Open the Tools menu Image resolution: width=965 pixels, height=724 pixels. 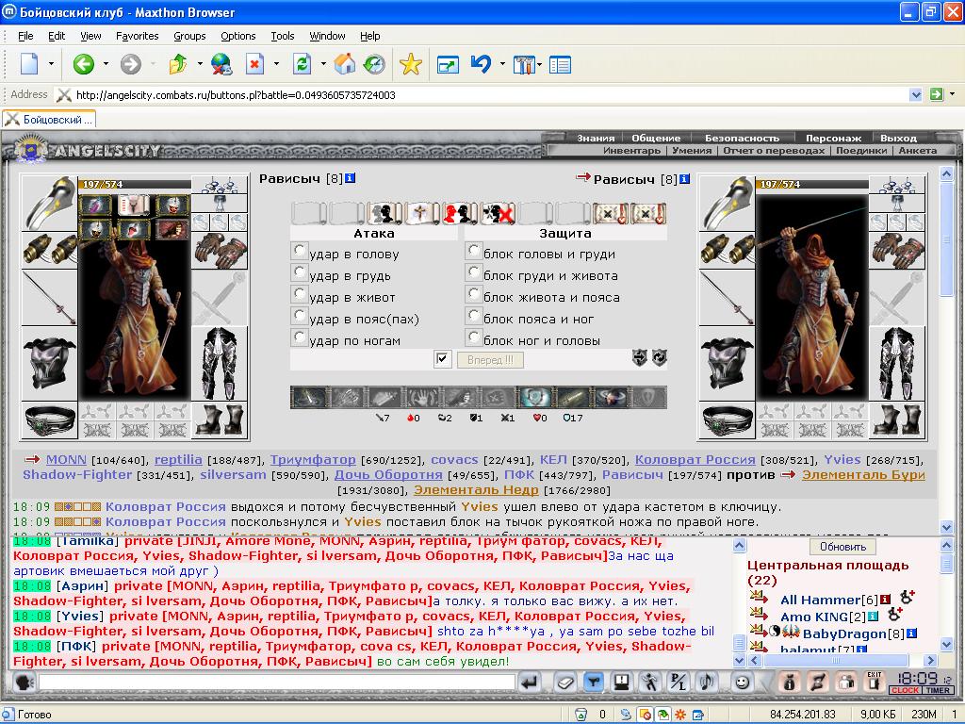coord(283,36)
